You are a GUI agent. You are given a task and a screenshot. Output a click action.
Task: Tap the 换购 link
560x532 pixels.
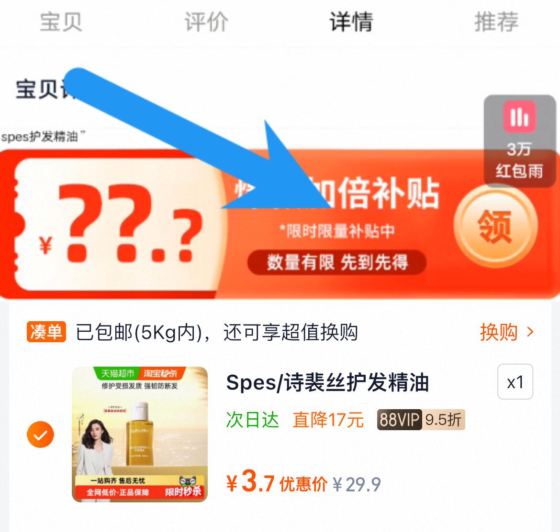[499, 332]
